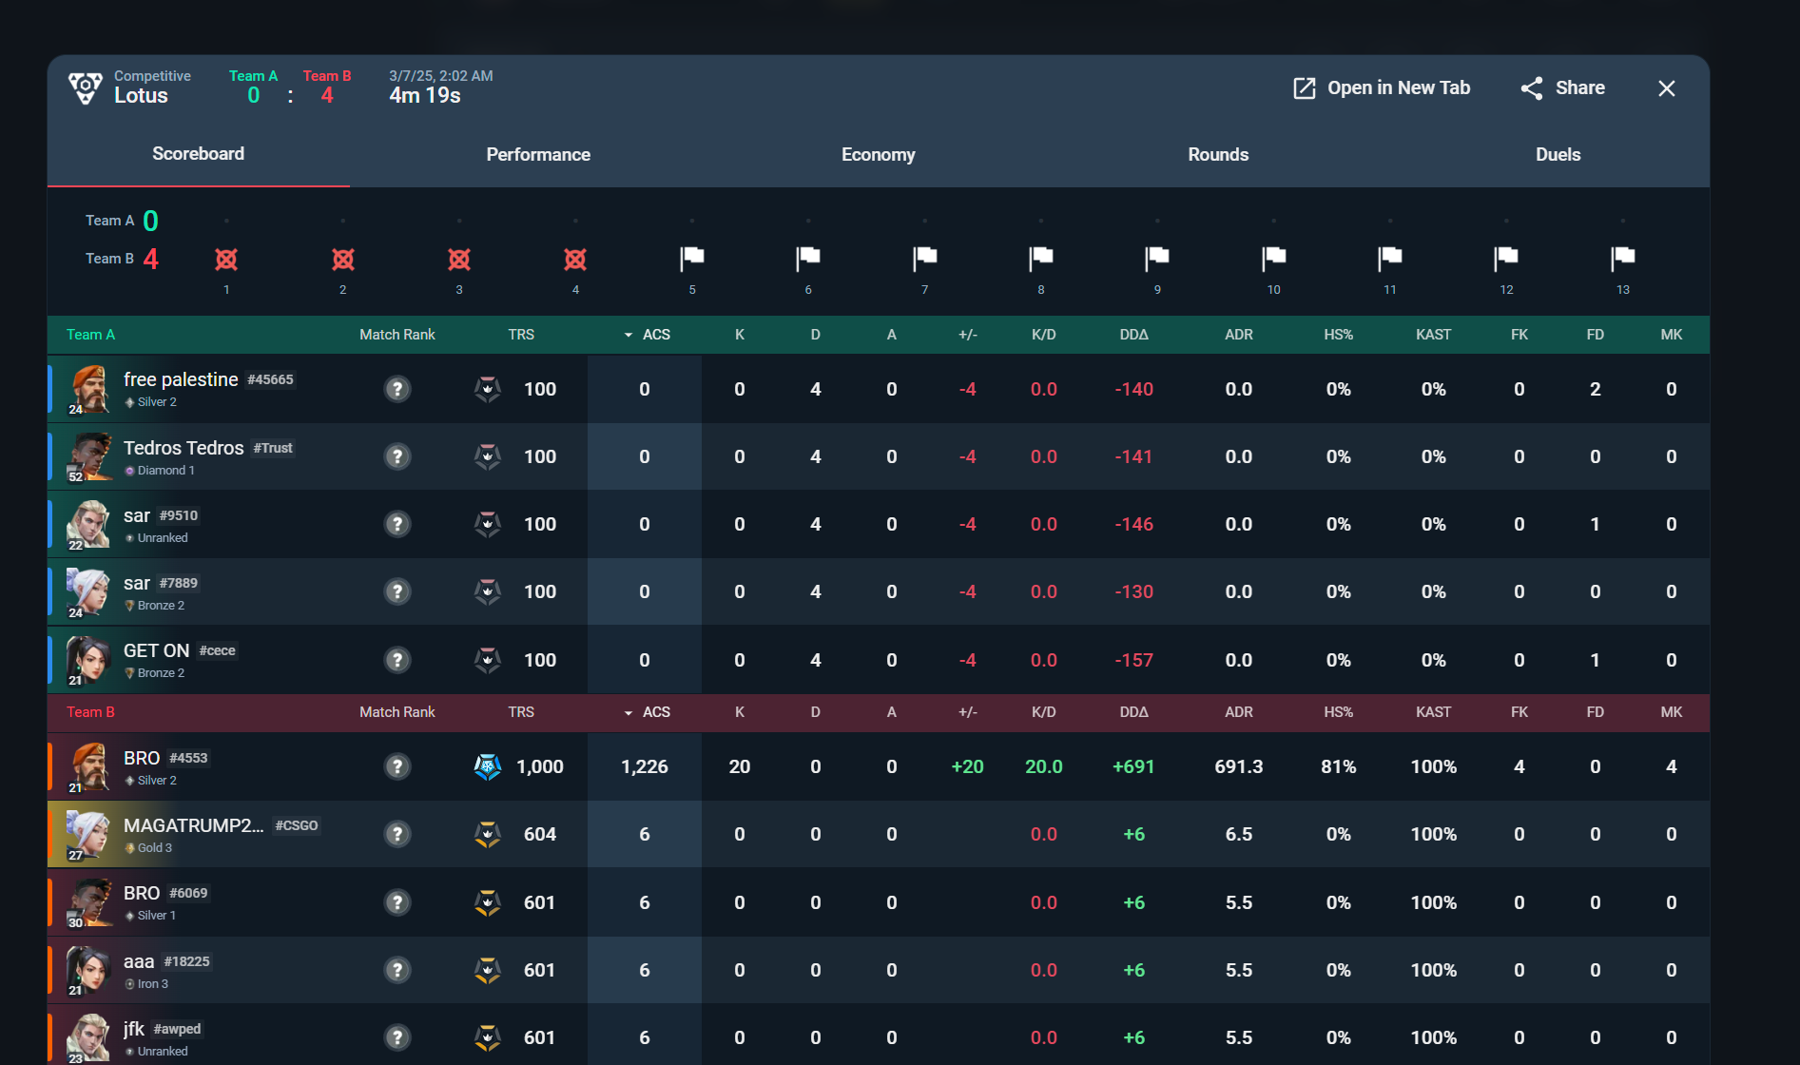Close the match details popup

pos(1667,88)
